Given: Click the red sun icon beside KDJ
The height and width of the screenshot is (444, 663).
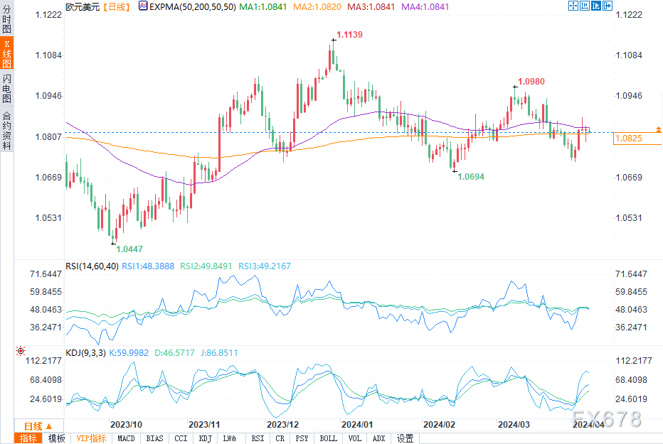Looking at the screenshot, I should pyautogui.click(x=21, y=351).
